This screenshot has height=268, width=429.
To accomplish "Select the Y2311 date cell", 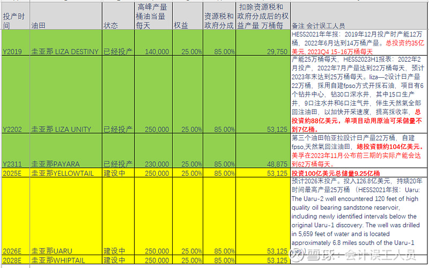I will click(x=16, y=151).
